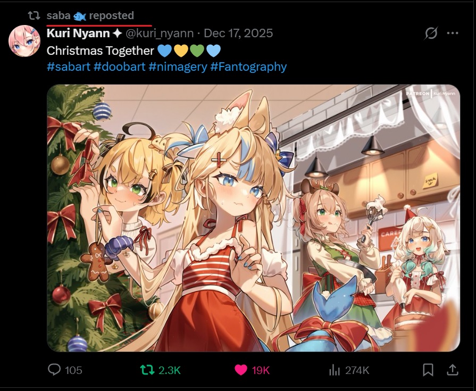Open Kuri Nyann profile avatar
The height and width of the screenshot is (391, 476).
[24, 41]
